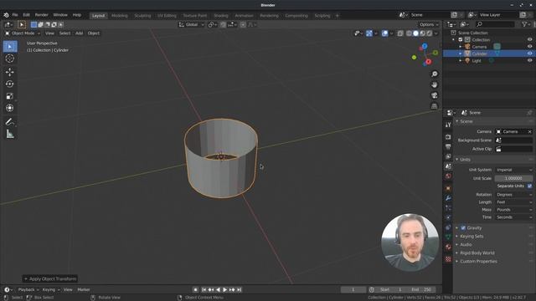Disable the Gravity checkbox
This screenshot has width=536, height=301.
pos(463,227)
